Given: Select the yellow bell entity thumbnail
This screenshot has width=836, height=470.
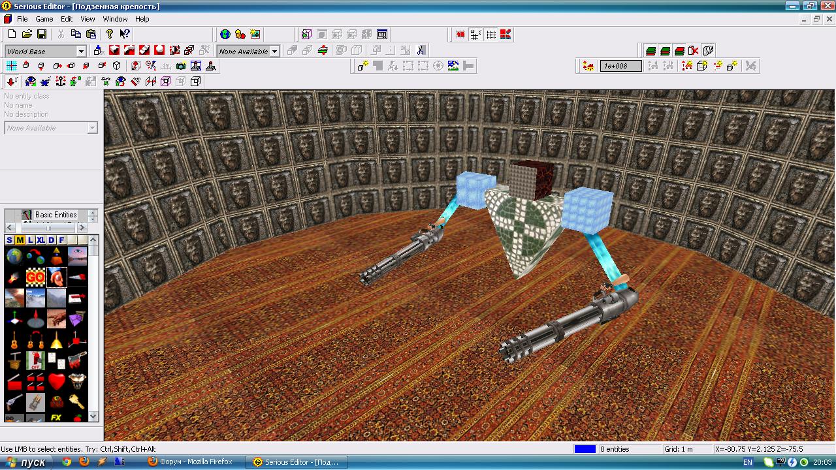Looking at the screenshot, I should [57, 340].
